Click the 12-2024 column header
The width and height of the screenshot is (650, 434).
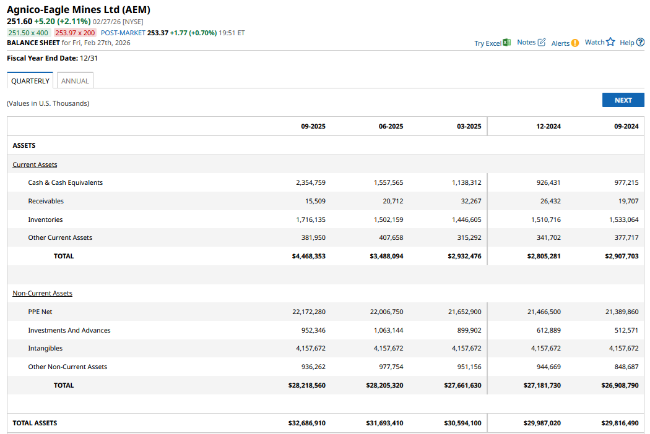548,126
